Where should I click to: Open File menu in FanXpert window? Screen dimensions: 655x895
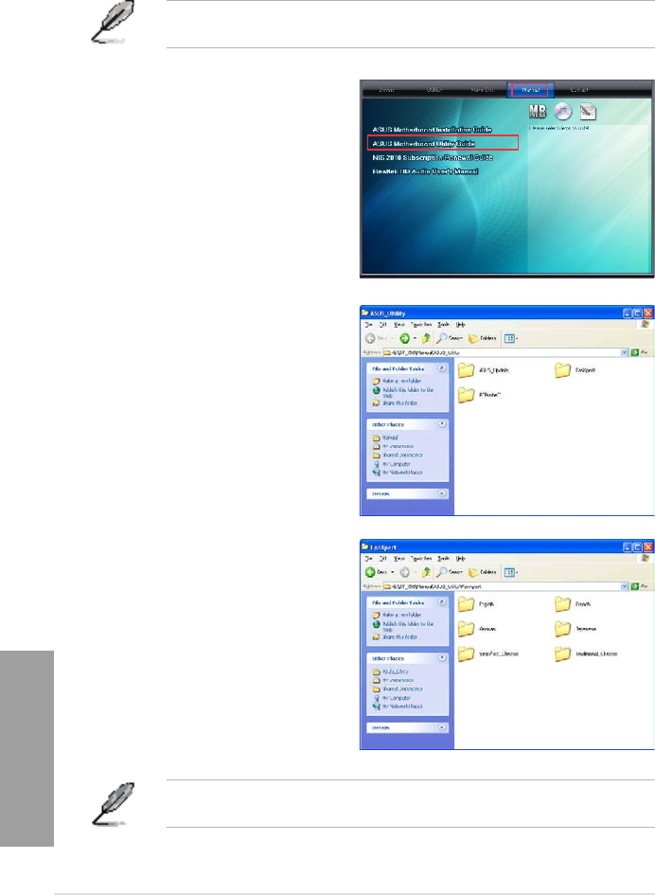click(x=368, y=558)
